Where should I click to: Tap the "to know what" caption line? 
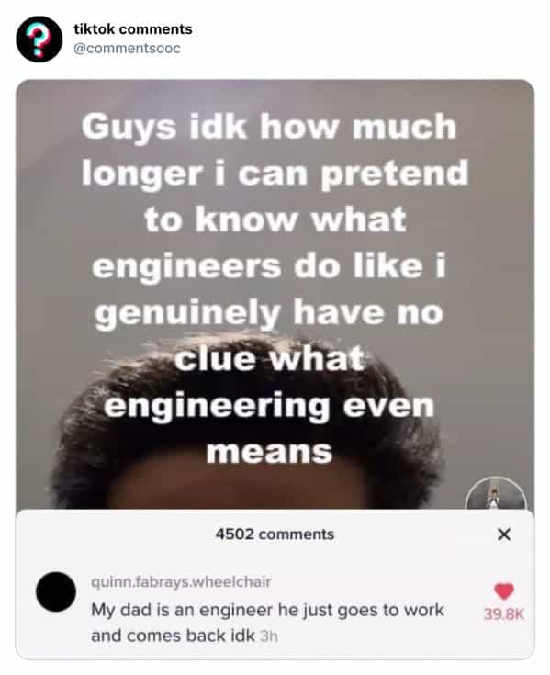point(275,219)
